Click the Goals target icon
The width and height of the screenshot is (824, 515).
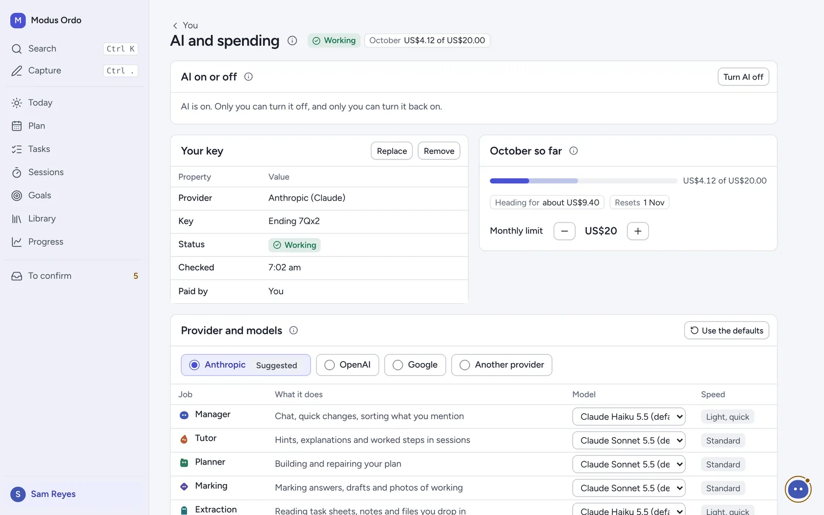coord(17,196)
